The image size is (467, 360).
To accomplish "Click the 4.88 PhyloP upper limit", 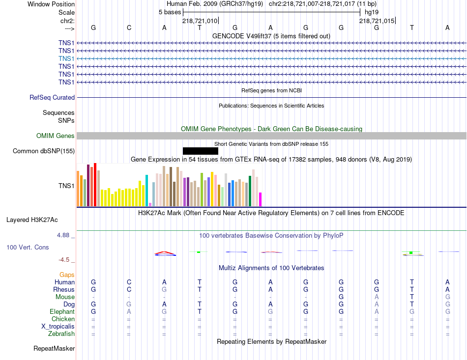I will click(x=63, y=235).
